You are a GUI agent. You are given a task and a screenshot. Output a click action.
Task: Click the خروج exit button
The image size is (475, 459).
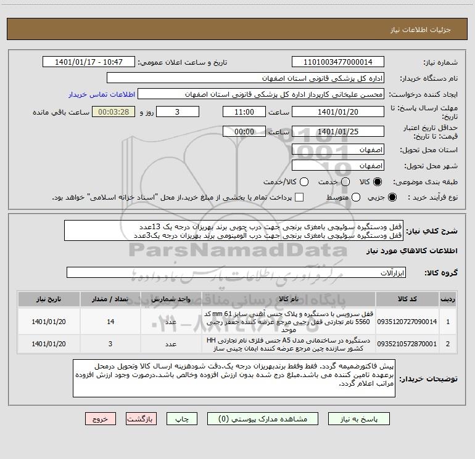101,419
